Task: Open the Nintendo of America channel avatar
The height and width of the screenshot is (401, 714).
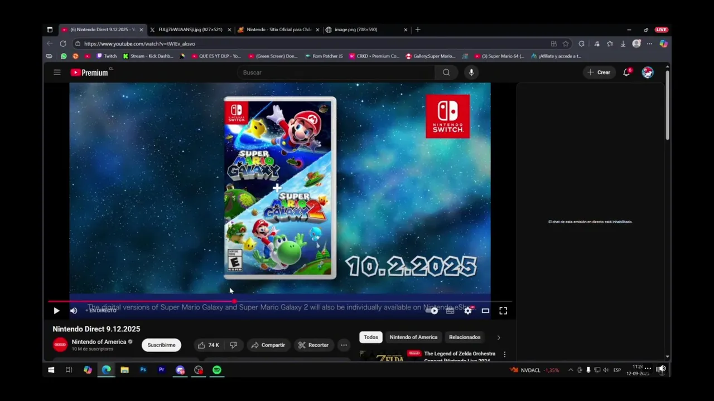Action: pyautogui.click(x=60, y=345)
